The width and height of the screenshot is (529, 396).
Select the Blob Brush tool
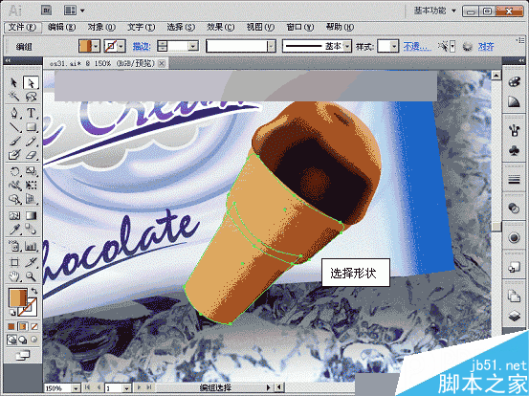pyautogui.click(x=13, y=155)
